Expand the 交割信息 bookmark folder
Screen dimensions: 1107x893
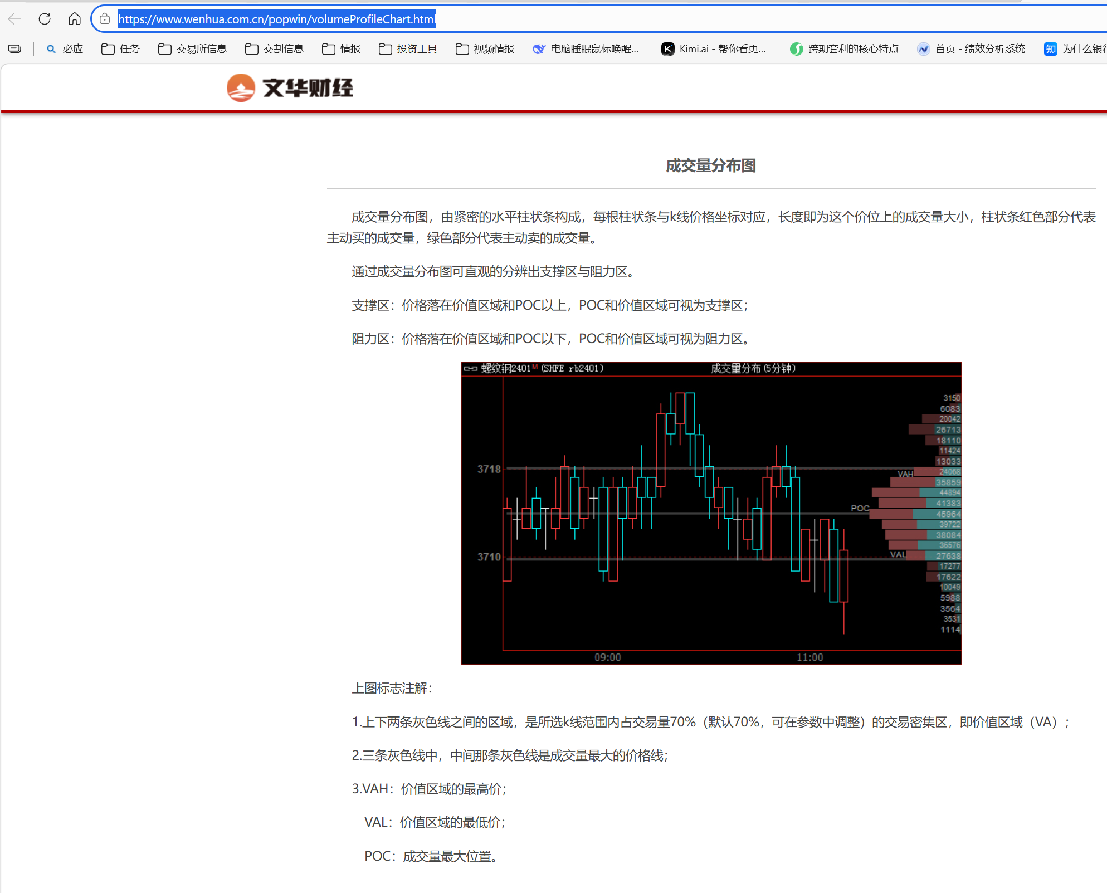coord(275,49)
